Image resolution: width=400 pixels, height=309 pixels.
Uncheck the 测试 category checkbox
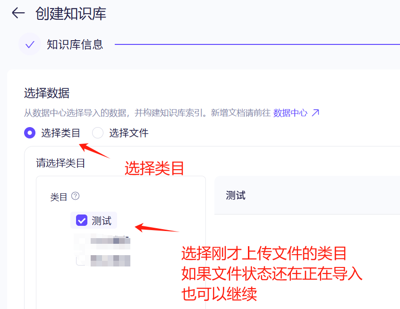click(82, 220)
